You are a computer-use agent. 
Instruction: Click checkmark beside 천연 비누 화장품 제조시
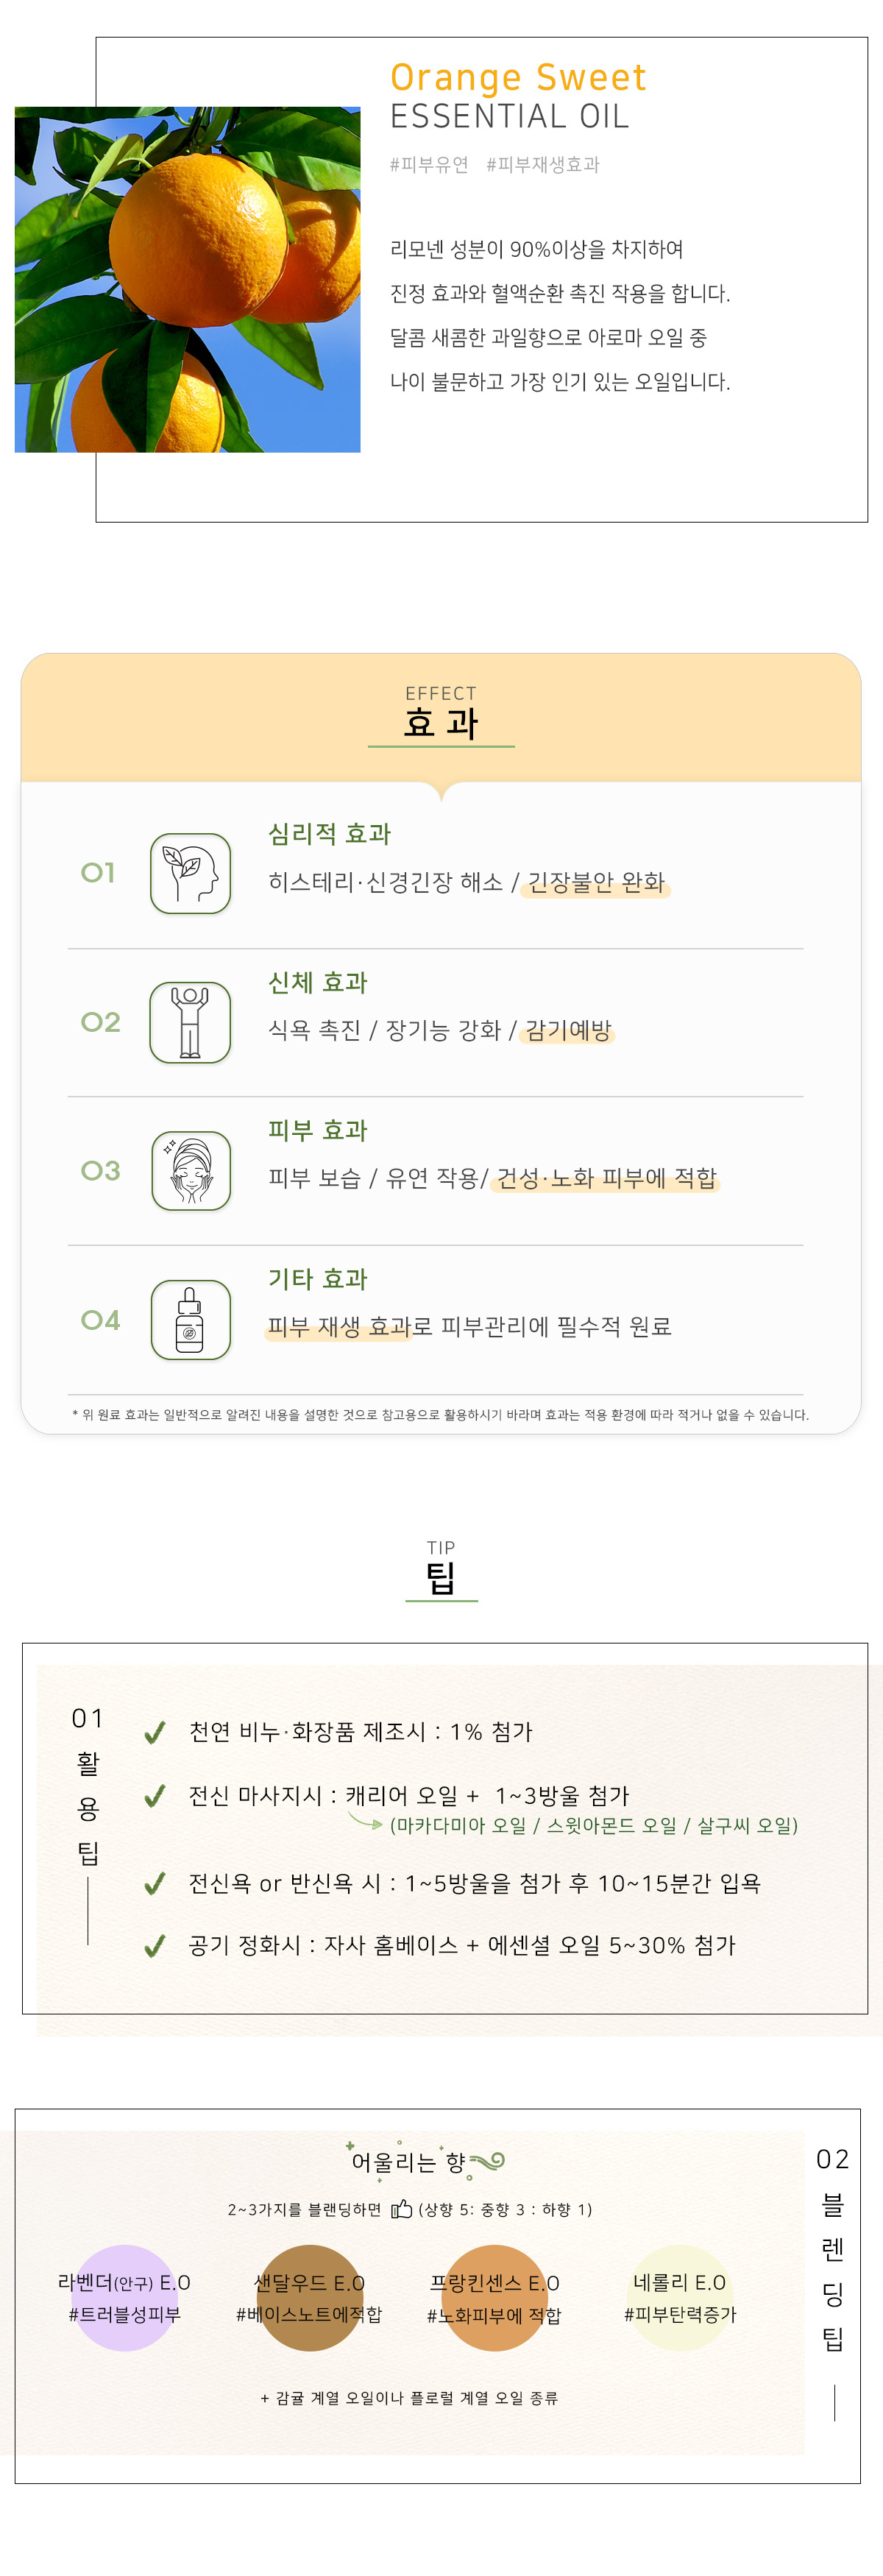155,1732
